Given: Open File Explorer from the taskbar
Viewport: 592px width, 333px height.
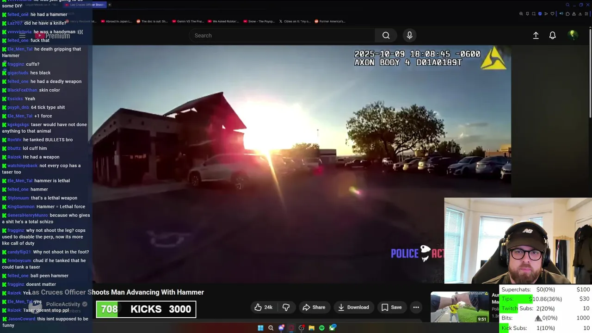Looking at the screenshot, I should pos(312,328).
